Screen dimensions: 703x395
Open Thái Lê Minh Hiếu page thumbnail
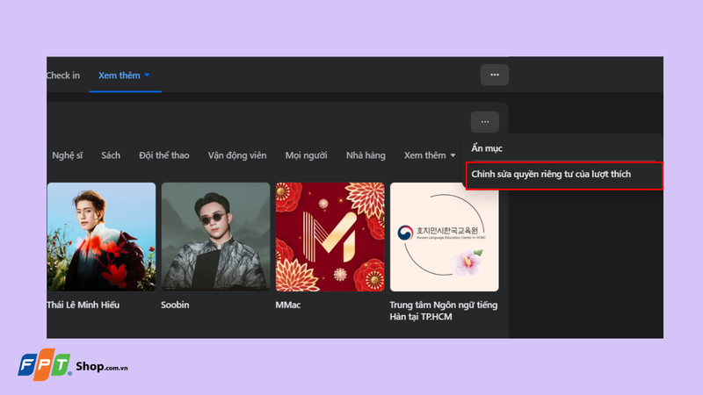pos(101,237)
